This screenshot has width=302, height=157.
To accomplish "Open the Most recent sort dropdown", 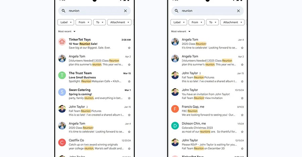I will click(x=67, y=32).
